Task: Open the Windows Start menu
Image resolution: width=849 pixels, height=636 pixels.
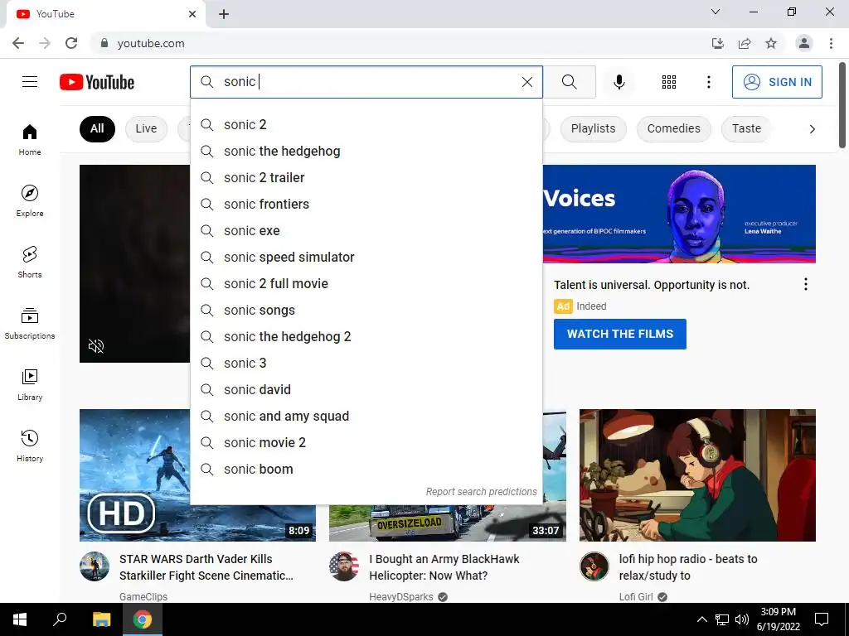Action: [20, 619]
